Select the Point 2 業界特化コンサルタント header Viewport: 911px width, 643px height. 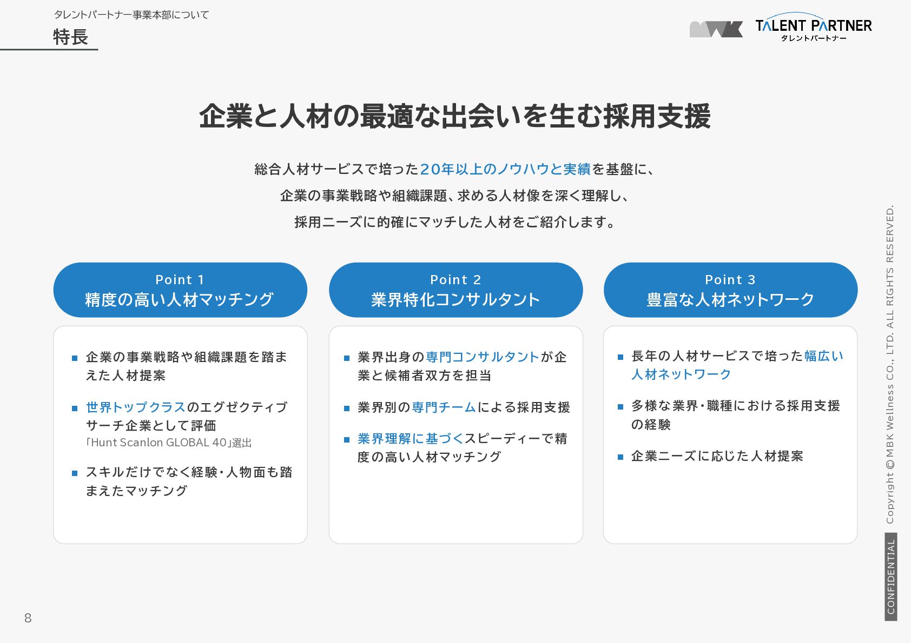tap(455, 290)
